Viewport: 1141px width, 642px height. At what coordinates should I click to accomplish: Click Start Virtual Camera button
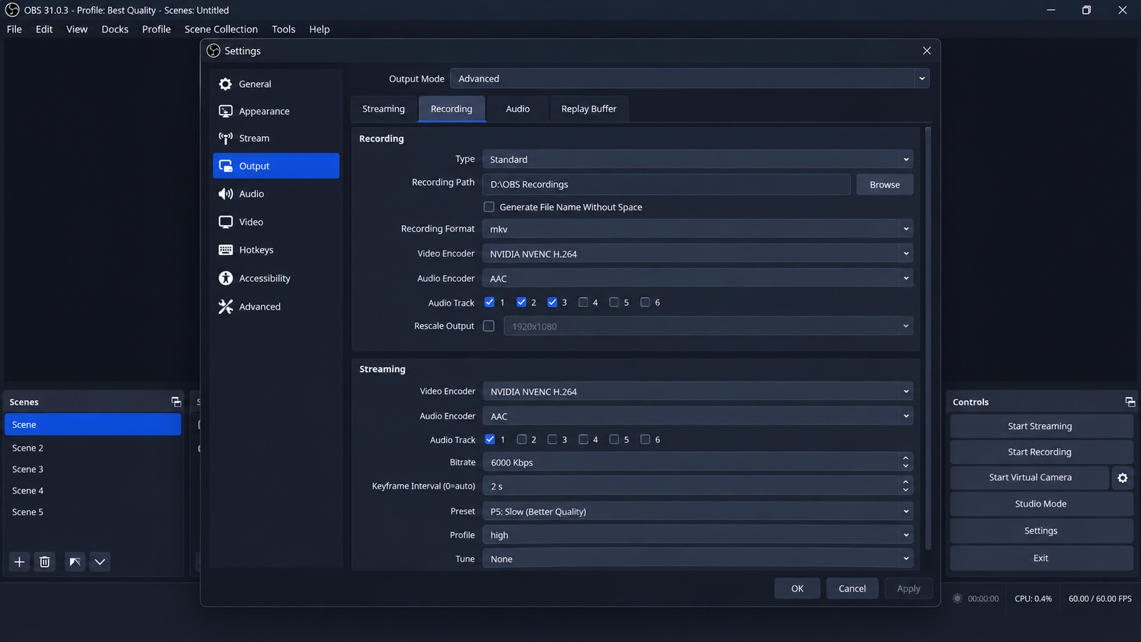(x=1030, y=478)
